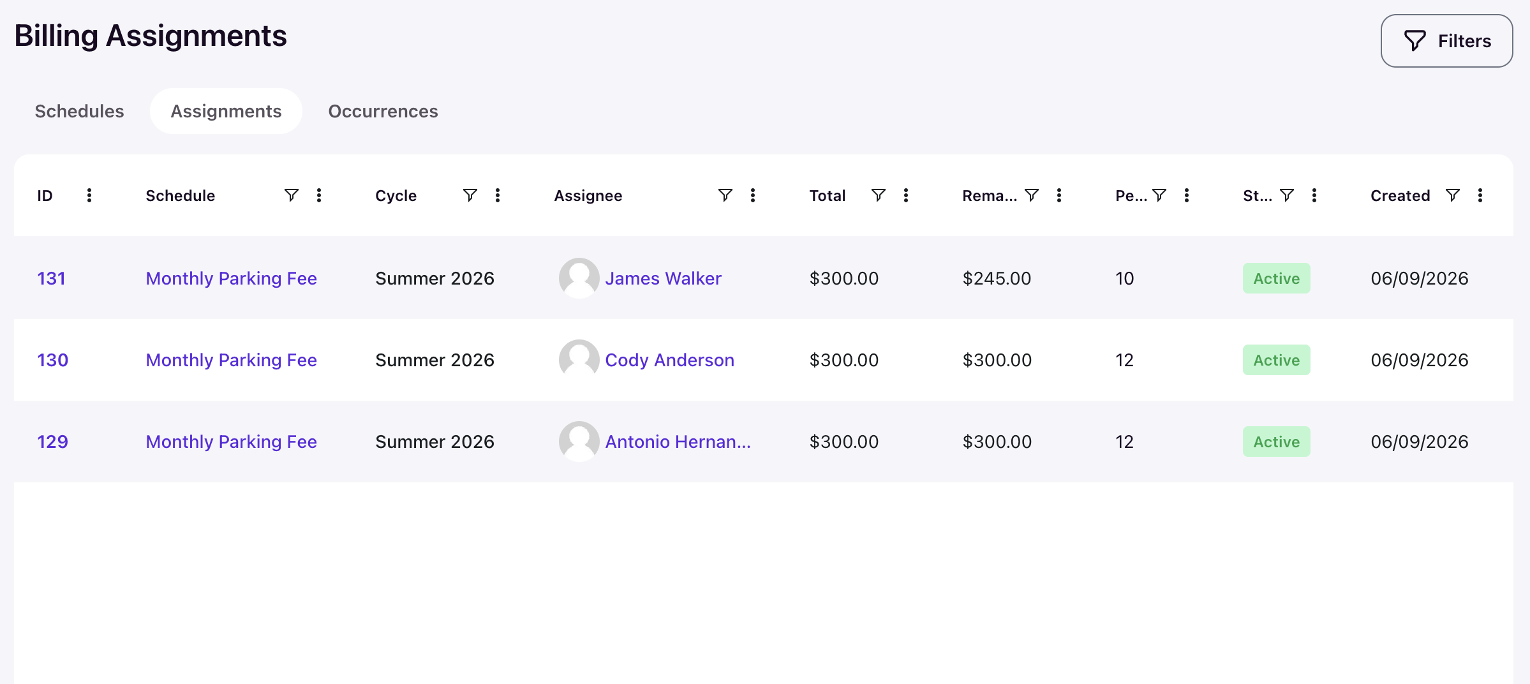Switch to the Schedules tab
The height and width of the screenshot is (684, 1530).
click(x=79, y=111)
